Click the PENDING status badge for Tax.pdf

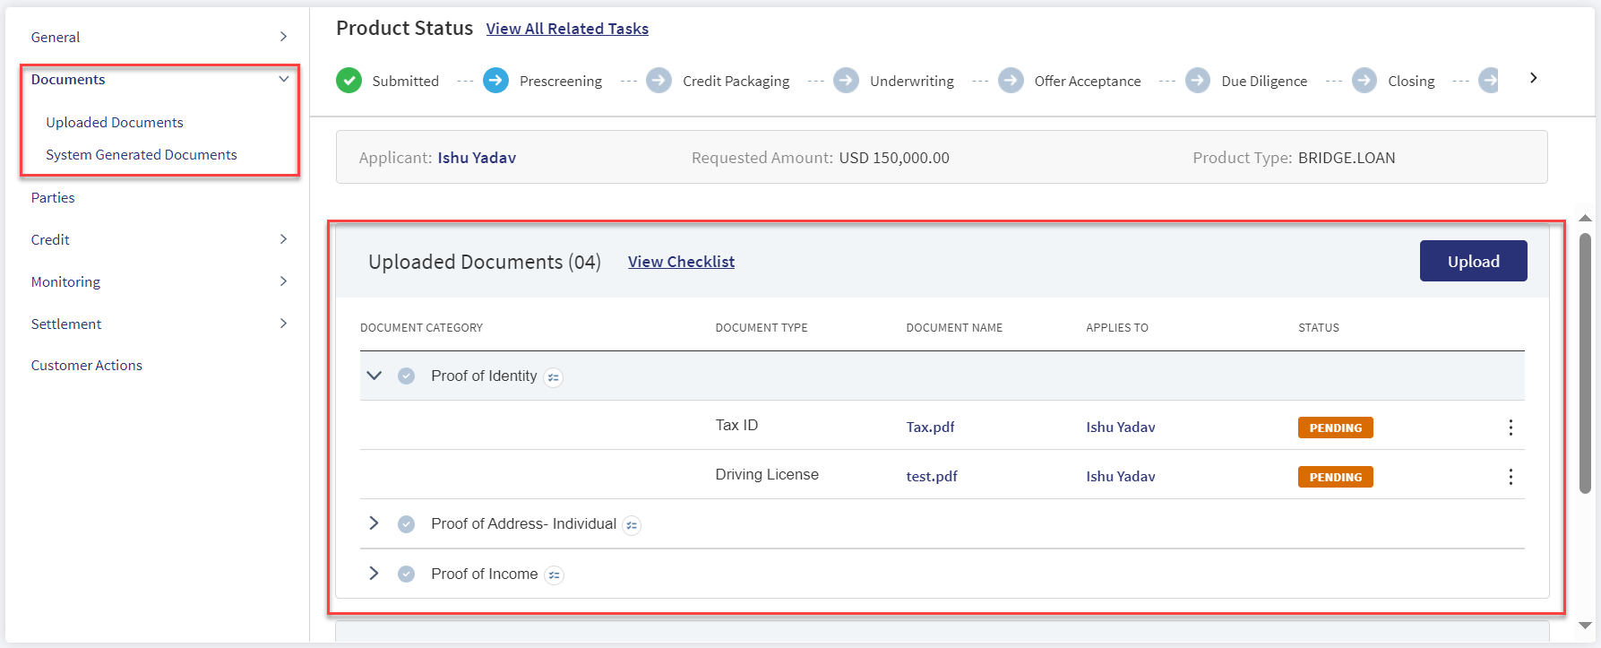[1335, 428]
